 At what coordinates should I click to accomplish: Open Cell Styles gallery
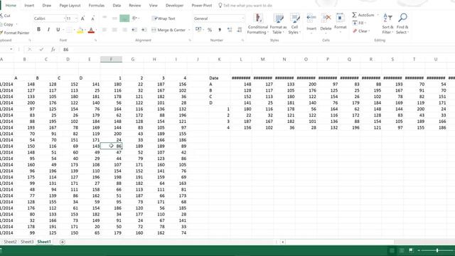294,23
